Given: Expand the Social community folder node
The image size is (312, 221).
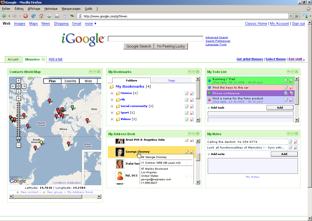Looking at the screenshot, I should coord(112,106).
